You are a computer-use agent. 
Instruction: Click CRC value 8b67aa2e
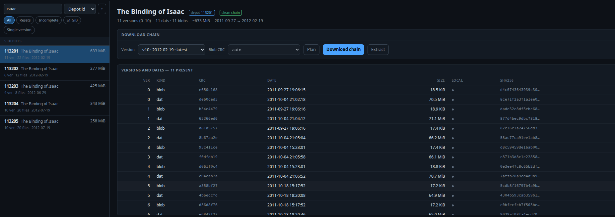(208, 138)
